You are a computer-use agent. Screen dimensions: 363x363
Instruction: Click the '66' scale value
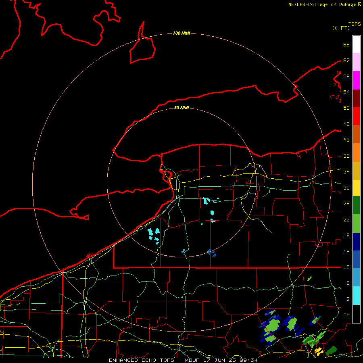coord(346,45)
